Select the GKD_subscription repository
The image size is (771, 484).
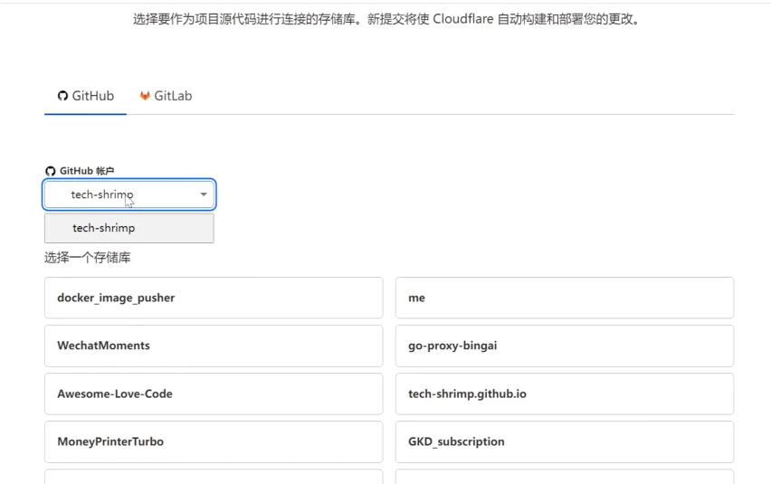pos(565,441)
